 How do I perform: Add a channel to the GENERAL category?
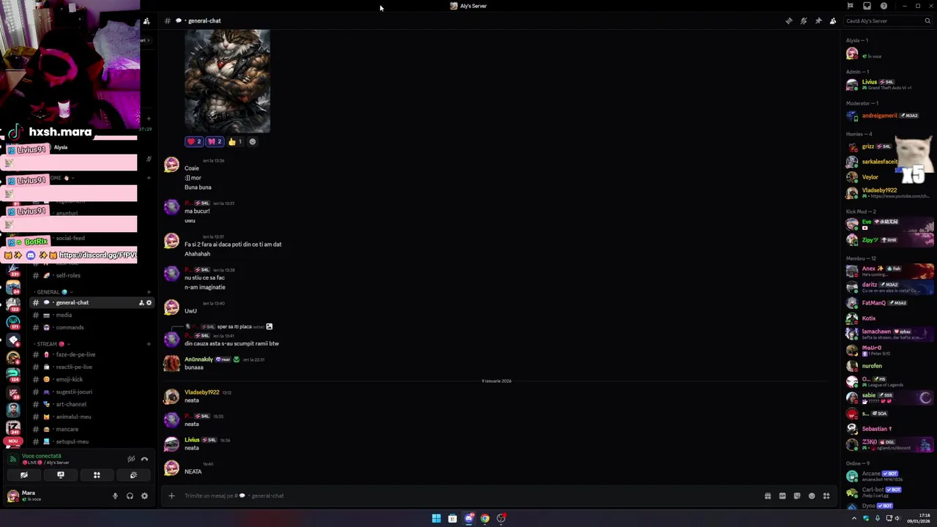[149, 292]
